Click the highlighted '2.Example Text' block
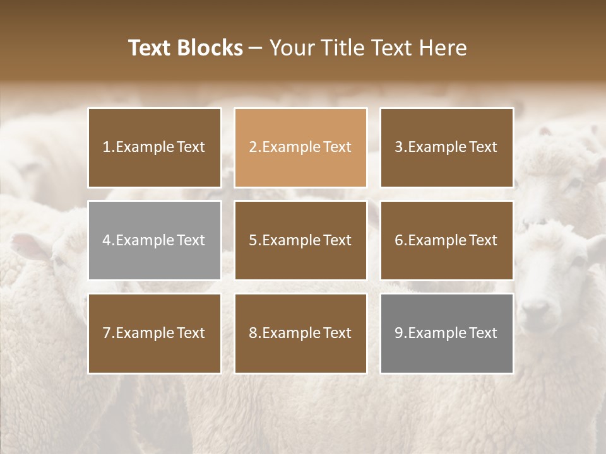606x454 pixels. tap(300, 148)
